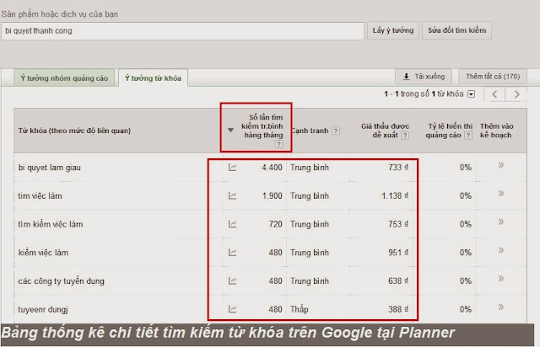The image size is (540, 347).
Task: Sort by Cạnh tranh column header
Action: [x=310, y=131]
